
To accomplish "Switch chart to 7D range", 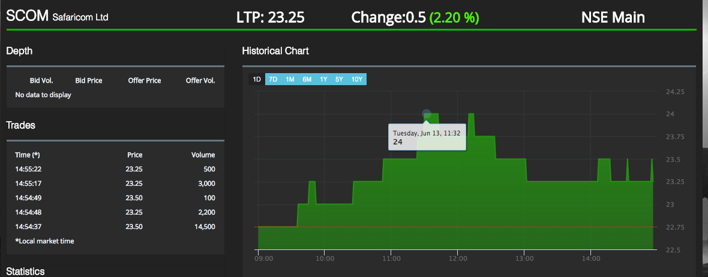I will click(x=273, y=79).
